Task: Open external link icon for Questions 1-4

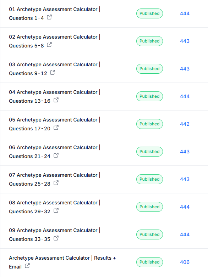Action: coord(49,17)
